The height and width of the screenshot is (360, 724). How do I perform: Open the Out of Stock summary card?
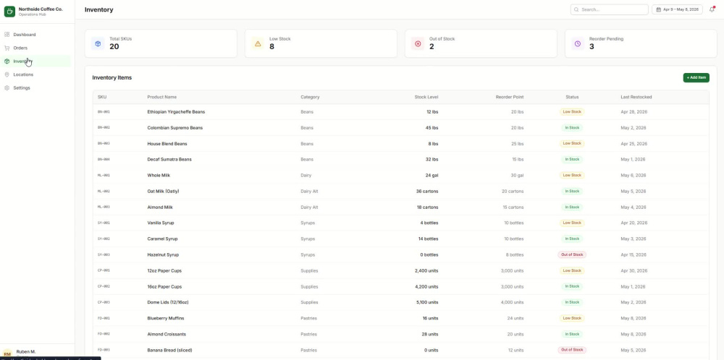click(x=481, y=44)
